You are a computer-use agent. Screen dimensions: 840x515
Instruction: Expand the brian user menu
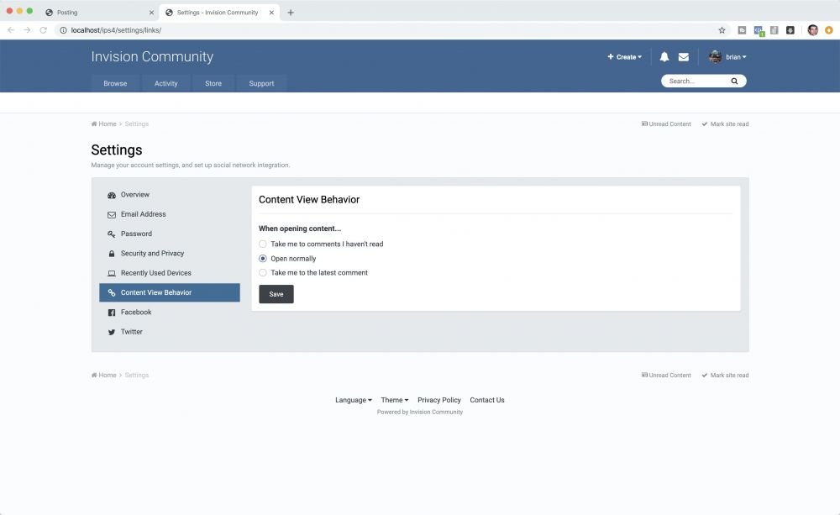(736, 57)
